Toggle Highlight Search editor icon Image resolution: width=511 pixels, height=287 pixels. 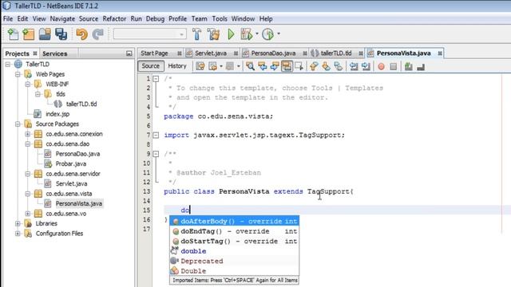click(x=287, y=66)
